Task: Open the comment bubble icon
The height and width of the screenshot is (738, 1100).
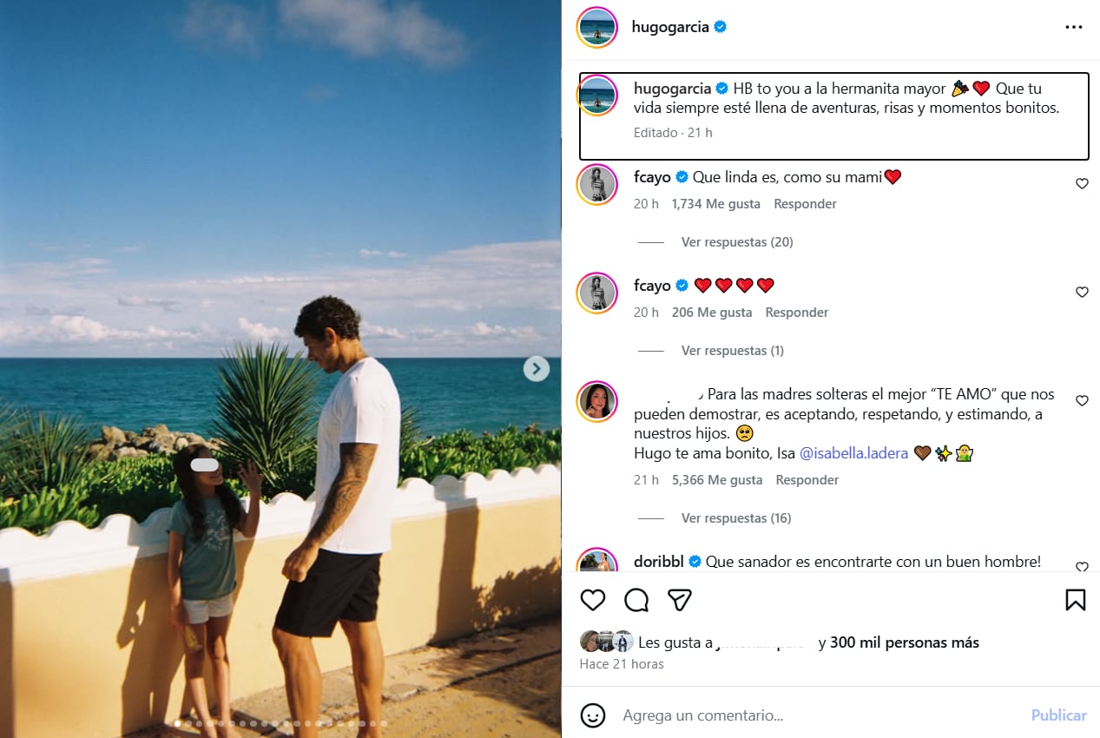Action: tap(636, 600)
